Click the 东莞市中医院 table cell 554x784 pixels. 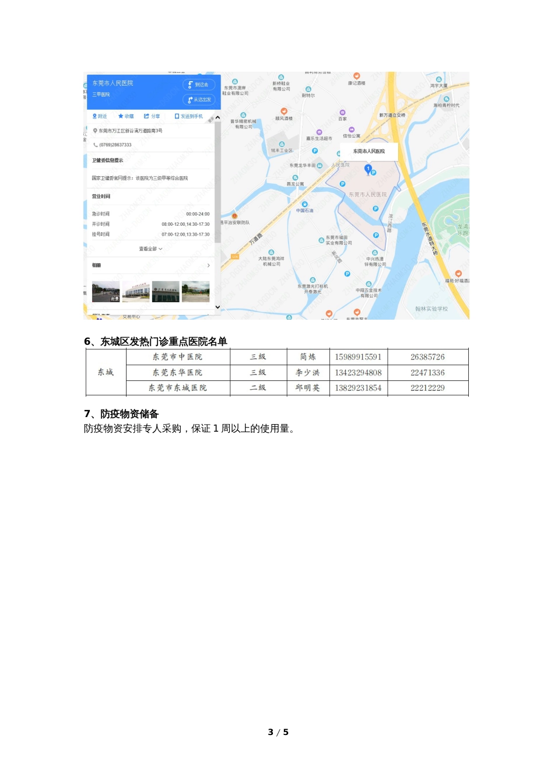pos(177,357)
